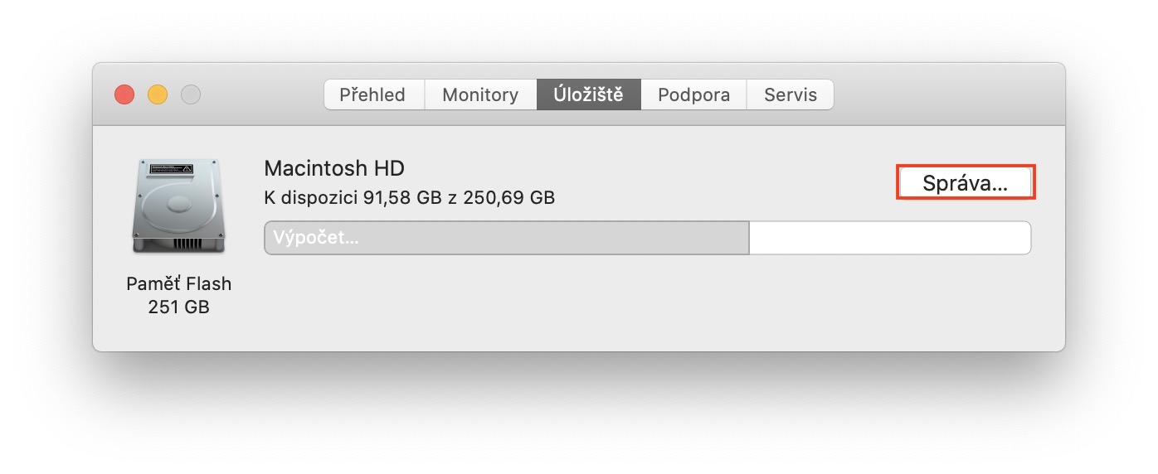Minimize the window with the yellow button
The width and height of the screenshot is (1158, 474).
[158, 94]
